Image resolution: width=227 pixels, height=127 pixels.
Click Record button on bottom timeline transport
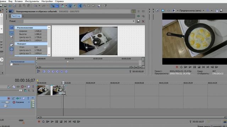39,122
